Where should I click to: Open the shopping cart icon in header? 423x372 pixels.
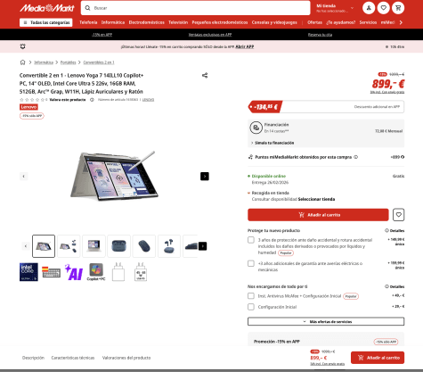(x=398, y=8)
